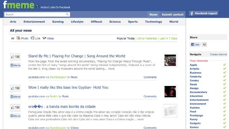Filter by Photo icon

(x=18, y=38)
